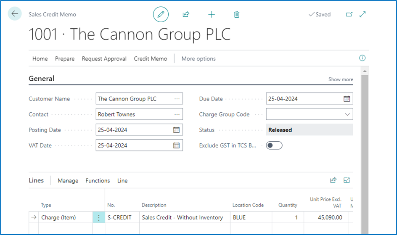Open page in new window icon
397x235 pixels.
click(x=349, y=14)
